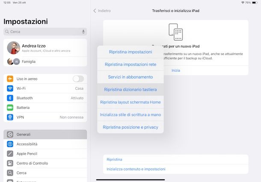Tap the Cerca magnifier icon in sidebar list
Image resolution: width=261 pixels, height=182 pixels.
click(10, 173)
